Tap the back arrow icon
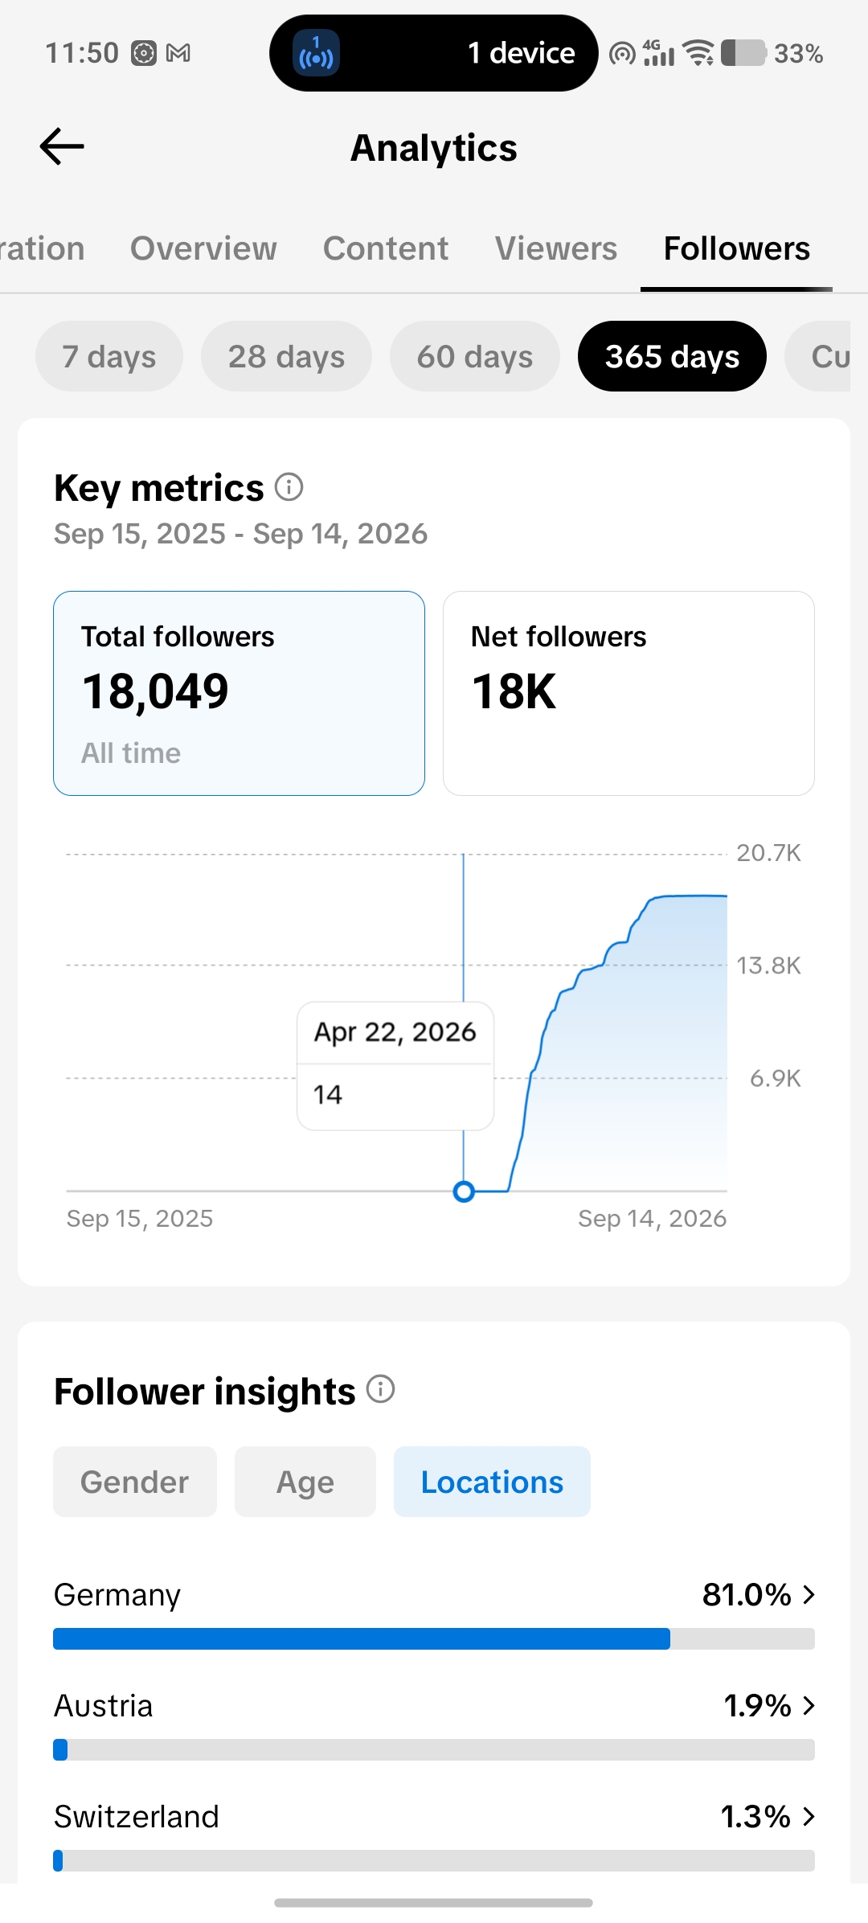The width and height of the screenshot is (868, 1923). (x=62, y=146)
